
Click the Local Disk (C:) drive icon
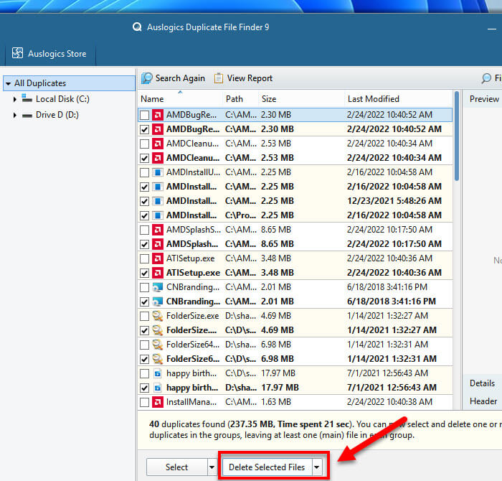pos(27,98)
